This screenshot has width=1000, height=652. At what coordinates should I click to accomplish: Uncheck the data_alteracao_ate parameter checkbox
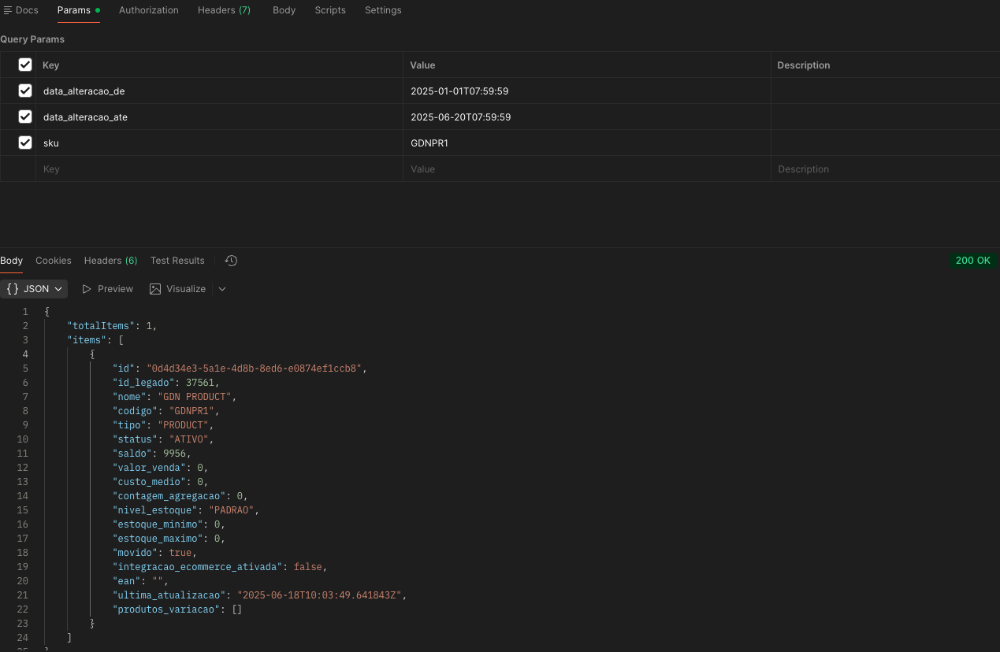click(25, 117)
